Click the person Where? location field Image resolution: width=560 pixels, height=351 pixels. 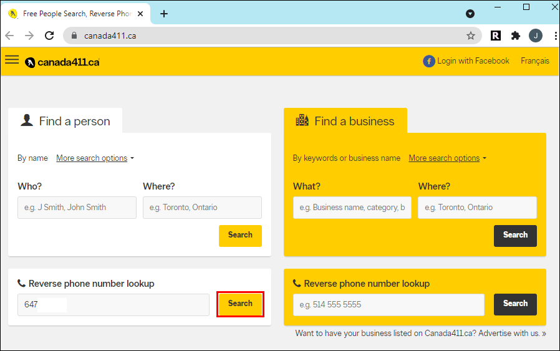202,208
